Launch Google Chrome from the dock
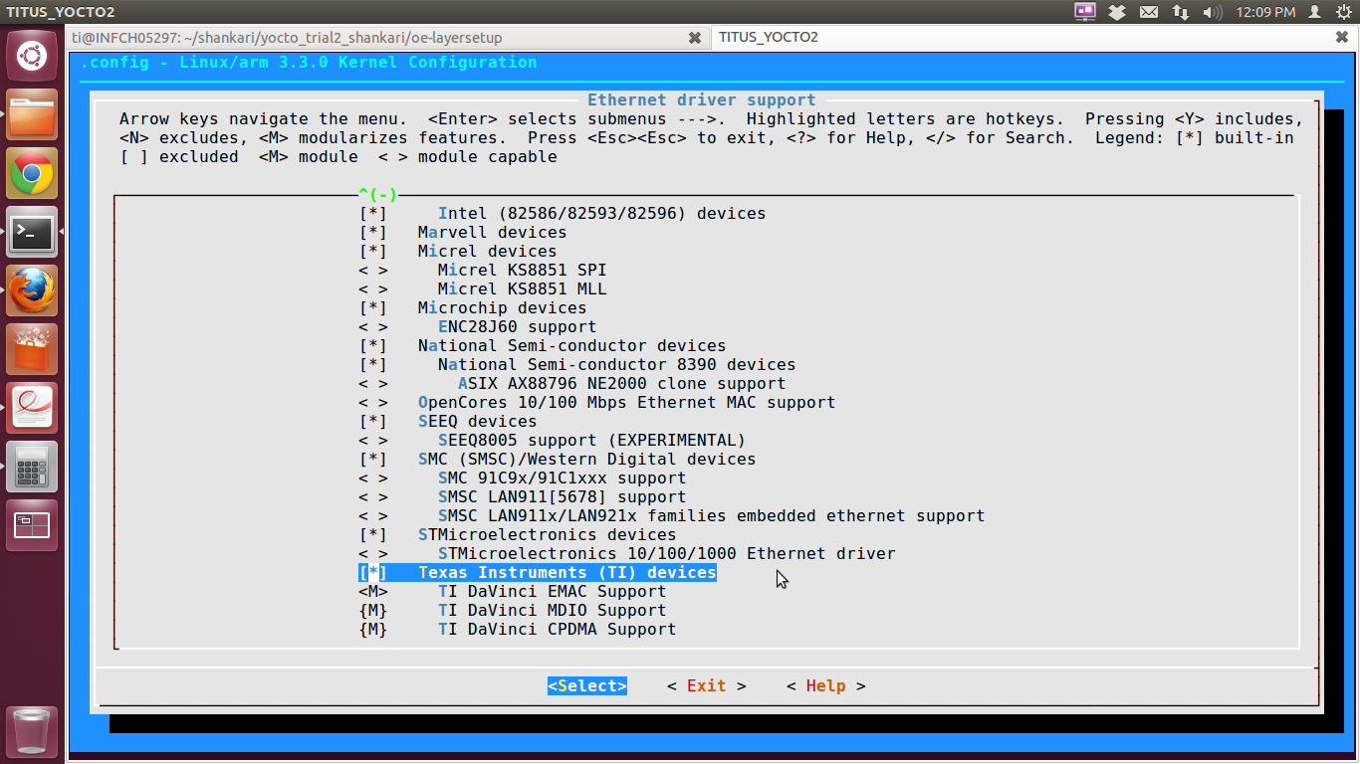Image resolution: width=1360 pixels, height=764 pixels. click(32, 174)
